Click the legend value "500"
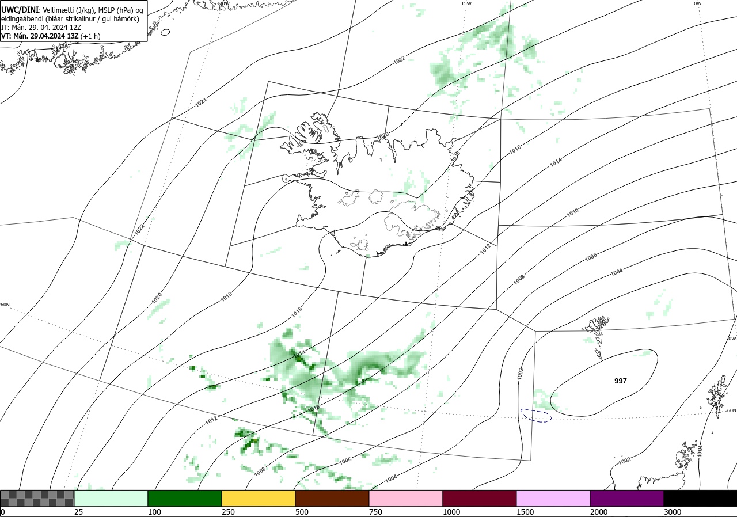The height and width of the screenshot is (517, 737). (x=302, y=512)
